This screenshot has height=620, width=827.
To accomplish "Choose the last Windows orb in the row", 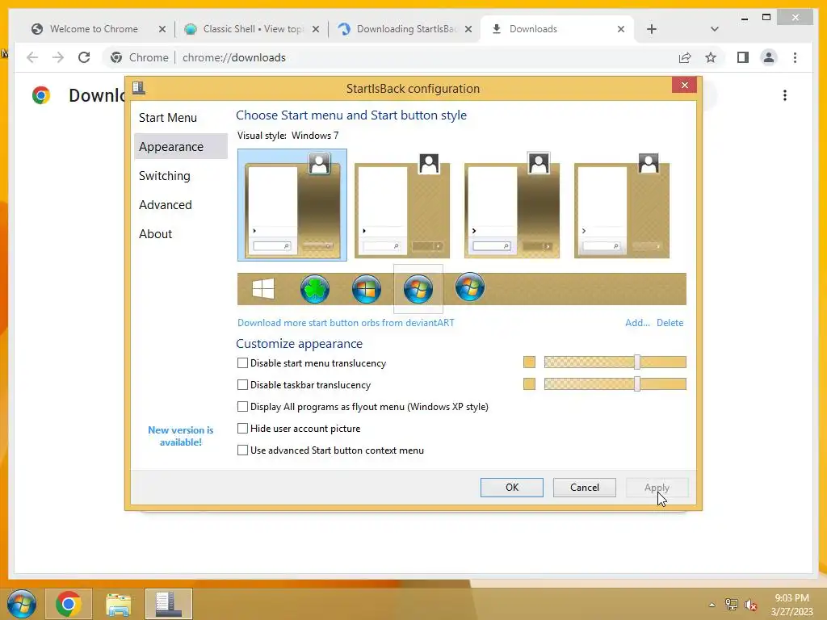I will (469, 287).
